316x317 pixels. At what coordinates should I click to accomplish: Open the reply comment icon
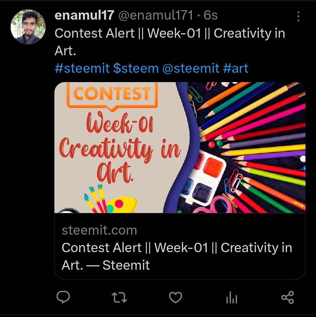(63, 297)
